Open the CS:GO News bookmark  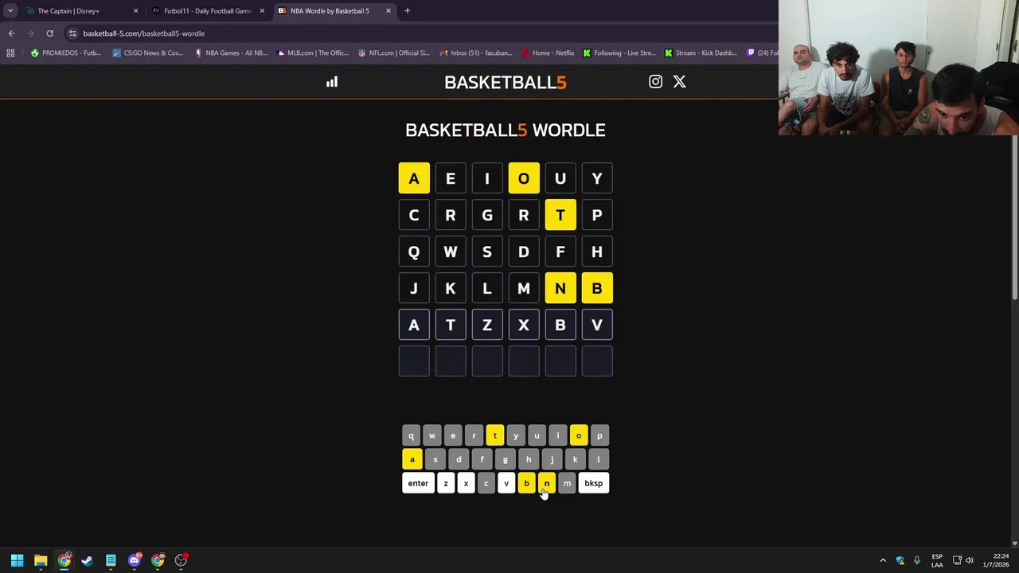point(148,53)
